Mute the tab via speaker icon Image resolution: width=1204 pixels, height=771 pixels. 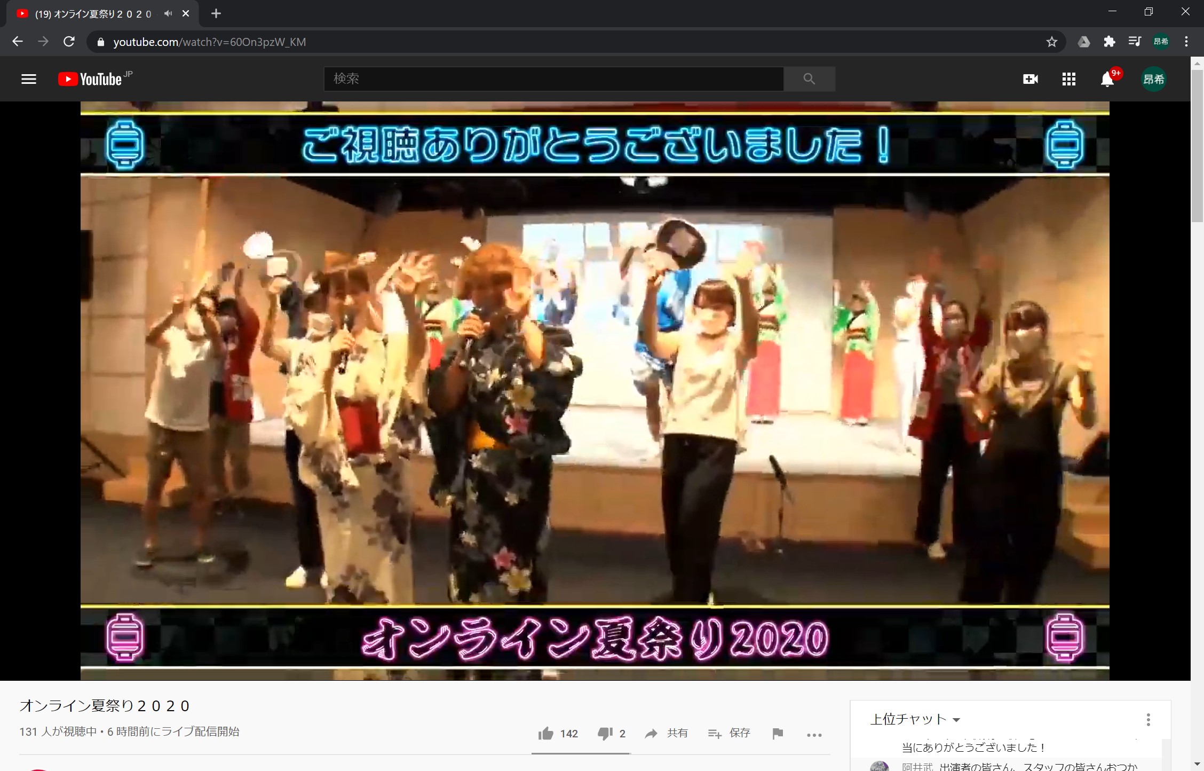coord(168,13)
